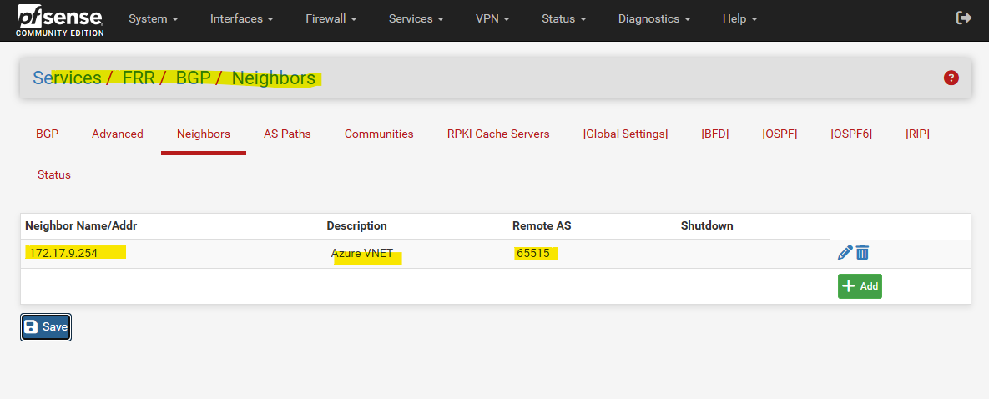Open the Interfaces dropdown menu
This screenshot has height=399, width=989.
click(241, 19)
